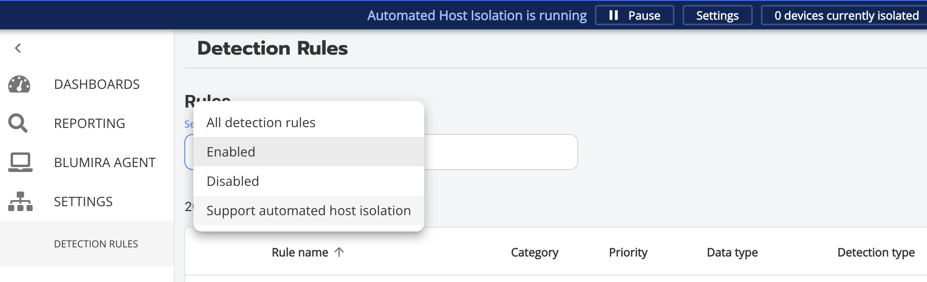
Task: Select the All detection rules option
Action: coord(261,123)
